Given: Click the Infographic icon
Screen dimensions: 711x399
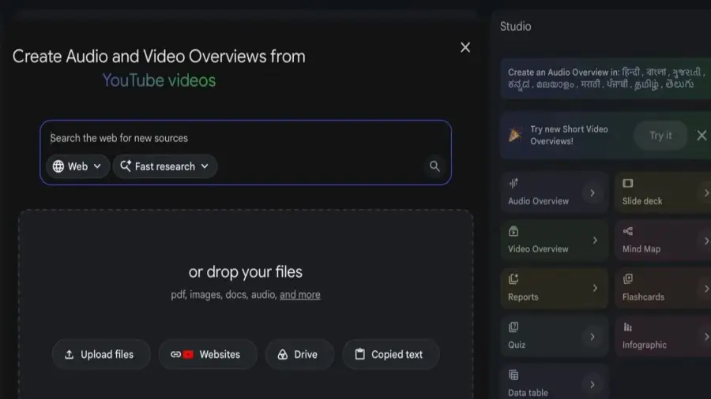Looking at the screenshot, I should [627, 327].
